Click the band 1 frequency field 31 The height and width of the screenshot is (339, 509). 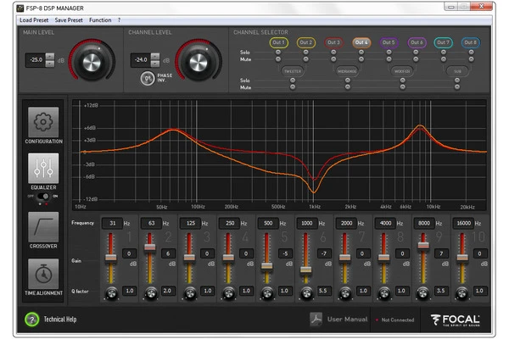112,223
